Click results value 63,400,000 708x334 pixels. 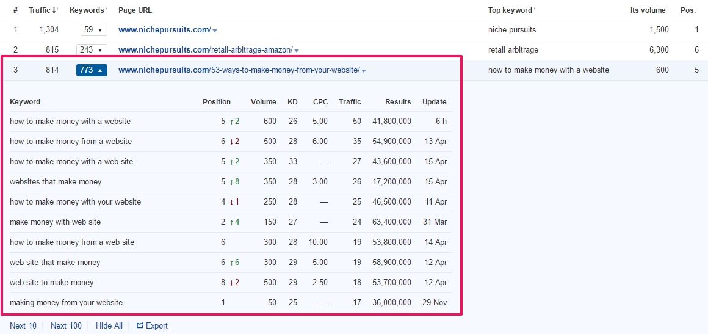coord(392,222)
